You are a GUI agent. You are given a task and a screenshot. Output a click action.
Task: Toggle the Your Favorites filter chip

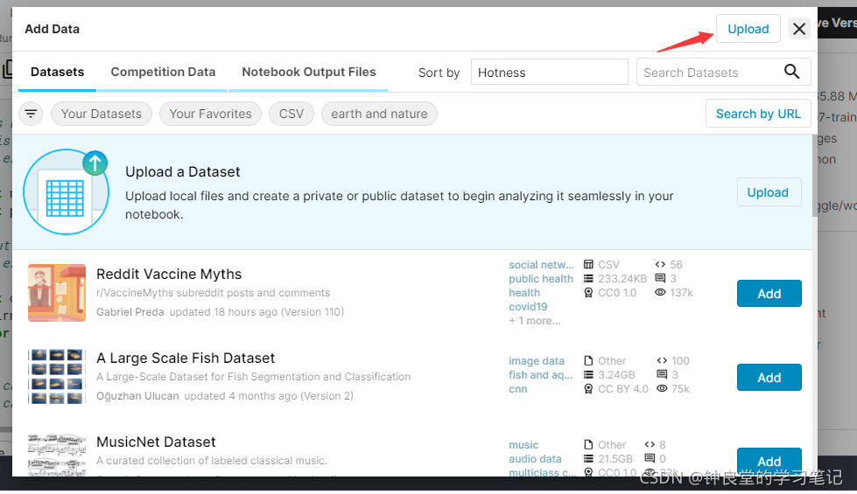pos(210,114)
